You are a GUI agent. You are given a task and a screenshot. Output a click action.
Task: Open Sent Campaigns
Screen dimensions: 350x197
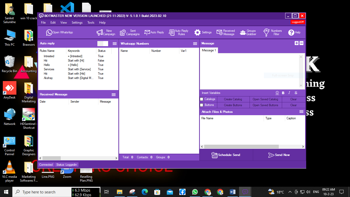click(x=130, y=32)
